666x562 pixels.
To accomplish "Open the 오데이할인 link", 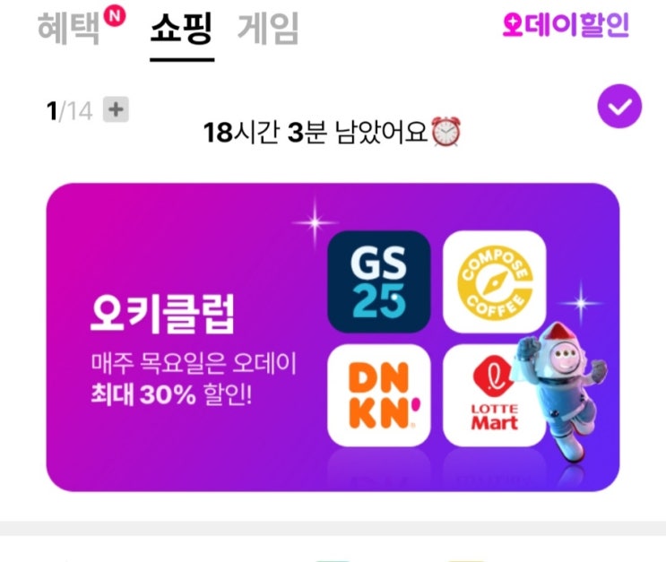I will [x=566, y=24].
